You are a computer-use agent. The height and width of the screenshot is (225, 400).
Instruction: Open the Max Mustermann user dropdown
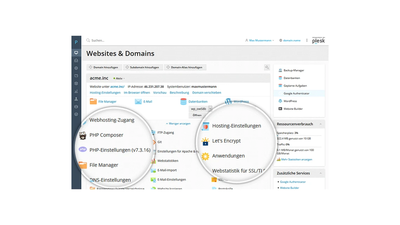[x=260, y=41]
